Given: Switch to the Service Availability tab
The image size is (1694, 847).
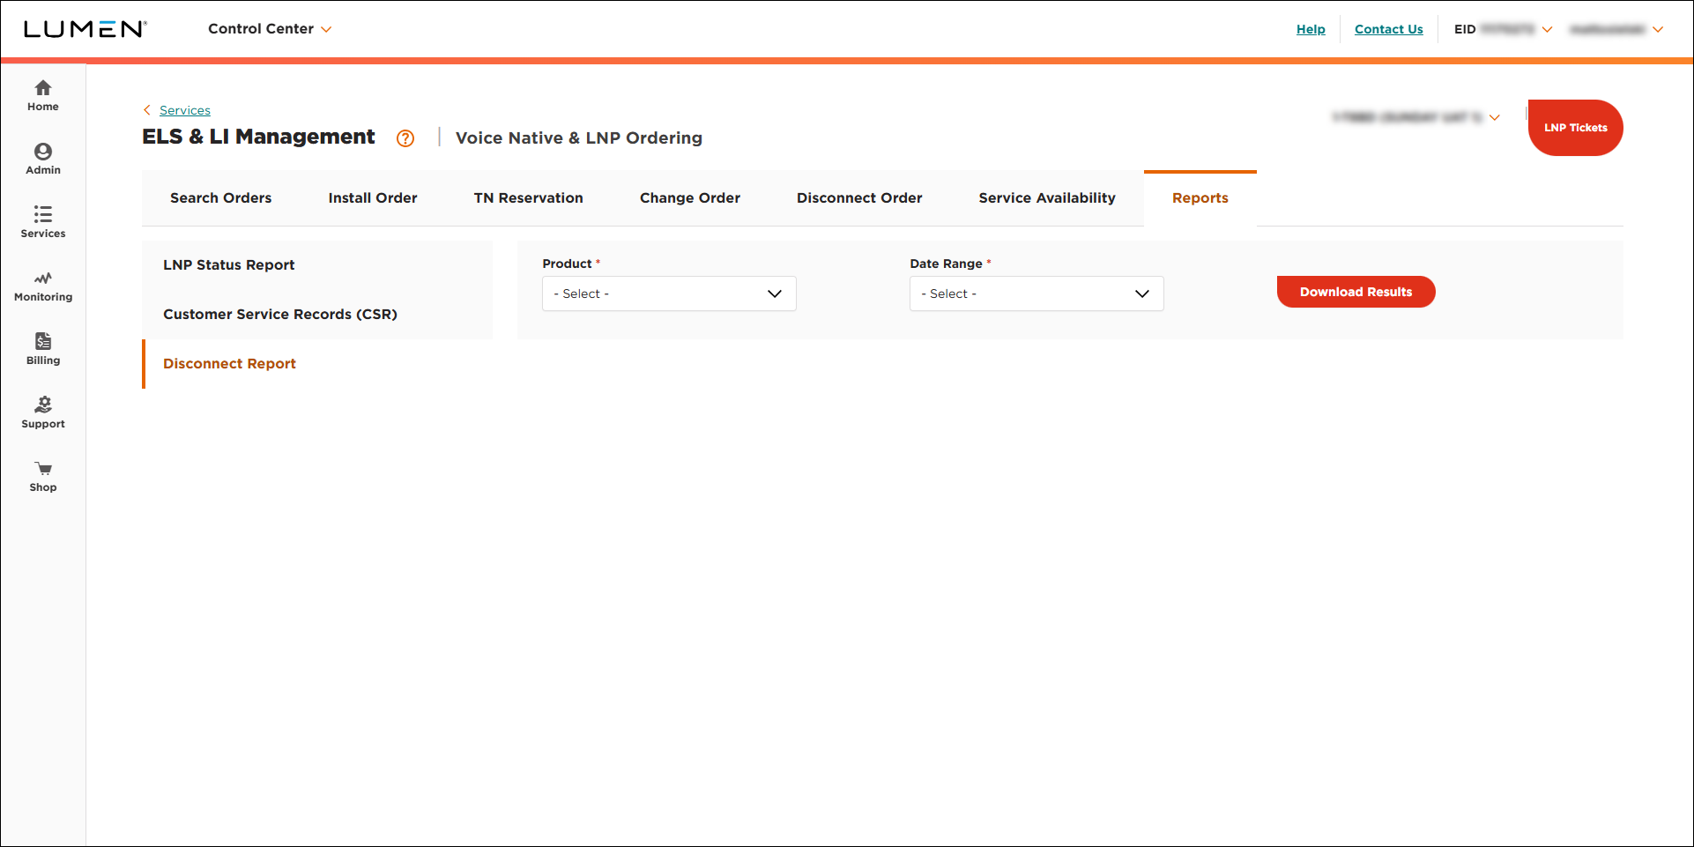Looking at the screenshot, I should pos(1047,198).
